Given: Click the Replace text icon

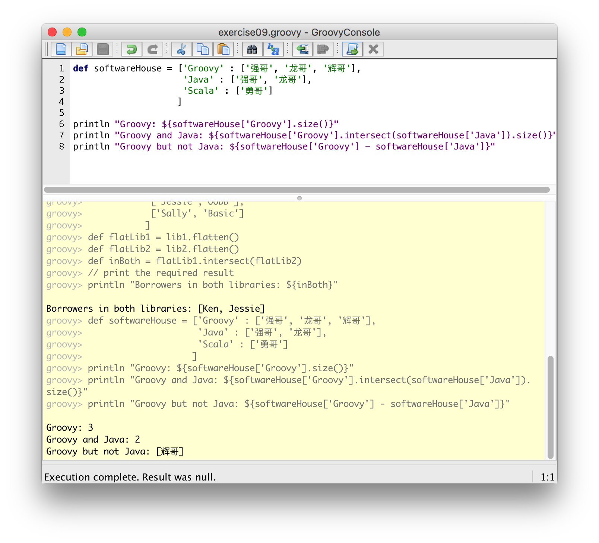Looking at the screenshot, I should (x=273, y=49).
